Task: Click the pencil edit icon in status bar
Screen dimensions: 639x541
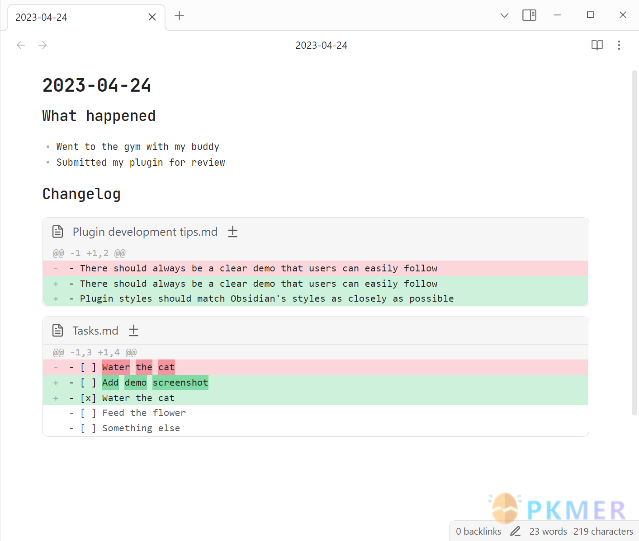Action: click(515, 531)
